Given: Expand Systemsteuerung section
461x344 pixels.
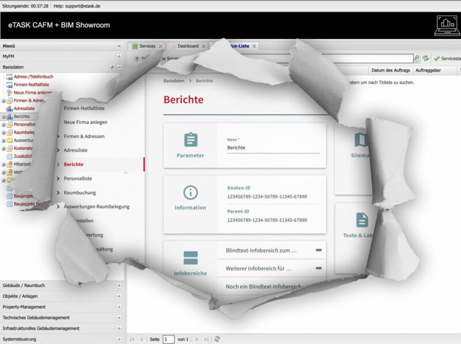Looking at the screenshot, I should [119, 339].
